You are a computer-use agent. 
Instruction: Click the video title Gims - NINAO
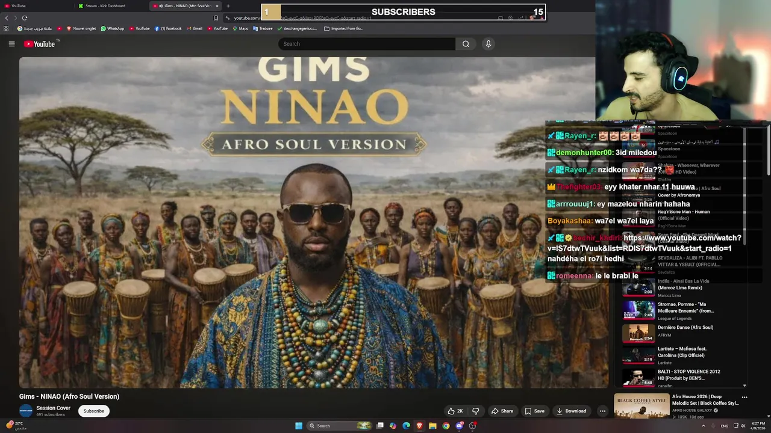[69, 396]
